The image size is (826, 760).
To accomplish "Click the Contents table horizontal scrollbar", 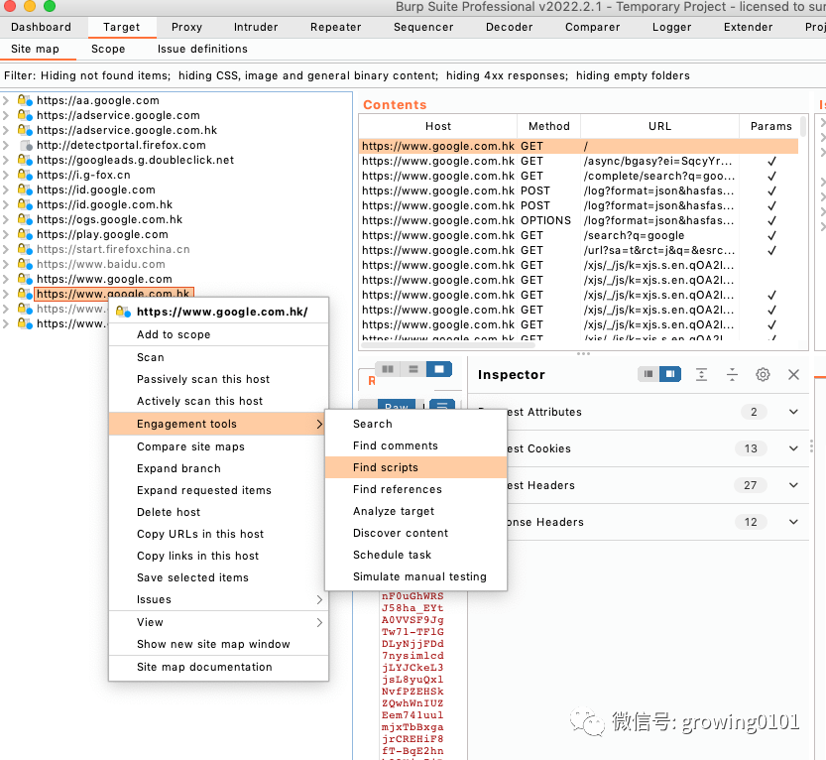I will click(x=448, y=345).
